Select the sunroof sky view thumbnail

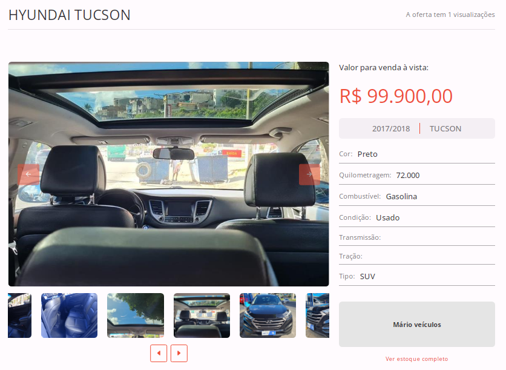(x=136, y=315)
